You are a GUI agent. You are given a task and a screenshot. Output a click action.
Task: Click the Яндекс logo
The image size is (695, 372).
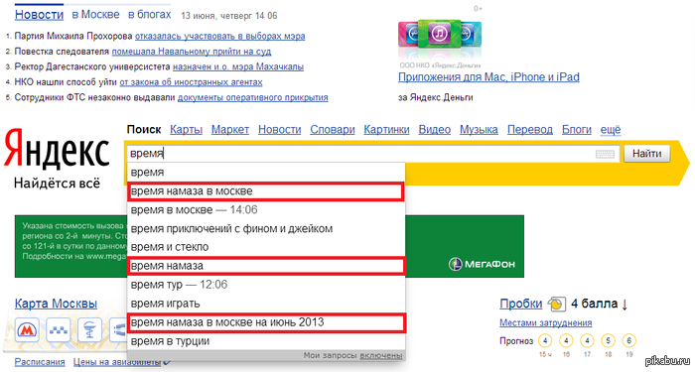click(x=57, y=149)
